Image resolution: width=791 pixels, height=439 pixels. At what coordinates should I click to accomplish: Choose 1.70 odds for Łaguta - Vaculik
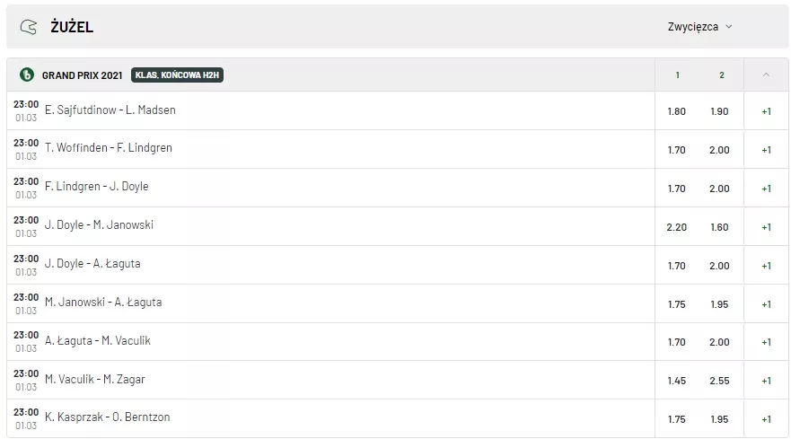click(x=676, y=342)
